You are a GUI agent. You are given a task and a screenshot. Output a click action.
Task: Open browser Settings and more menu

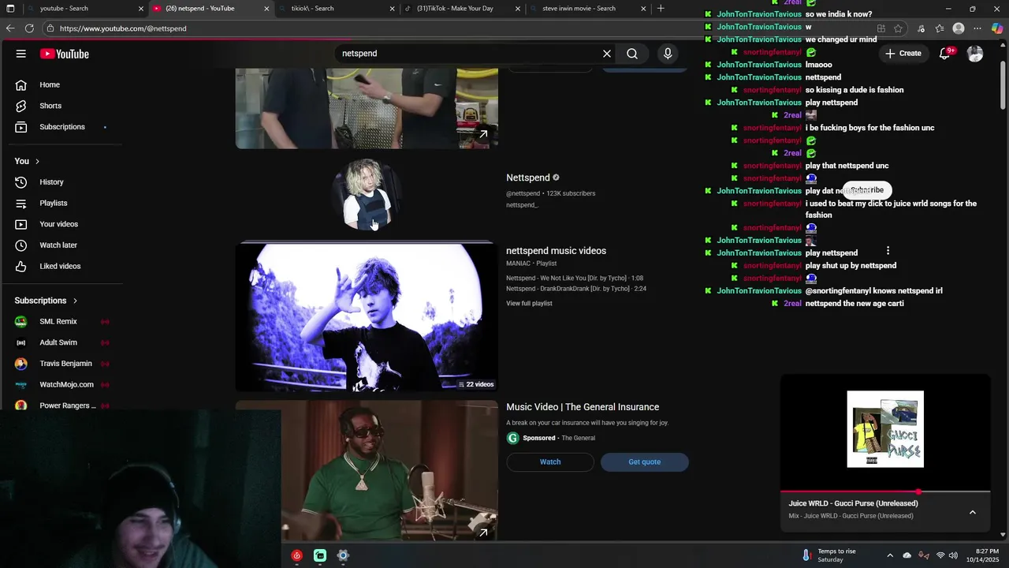[977, 28]
